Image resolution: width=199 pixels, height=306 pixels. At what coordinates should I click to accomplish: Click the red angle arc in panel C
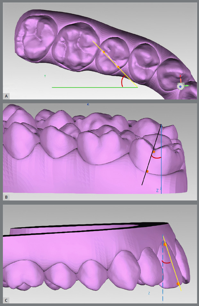click(166, 263)
